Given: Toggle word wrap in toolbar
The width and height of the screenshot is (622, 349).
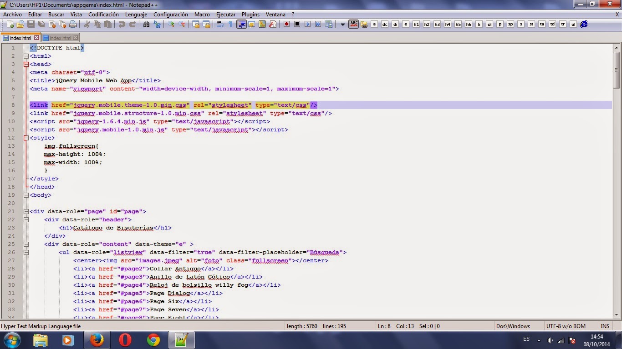Looking at the screenshot, I should point(220,24).
